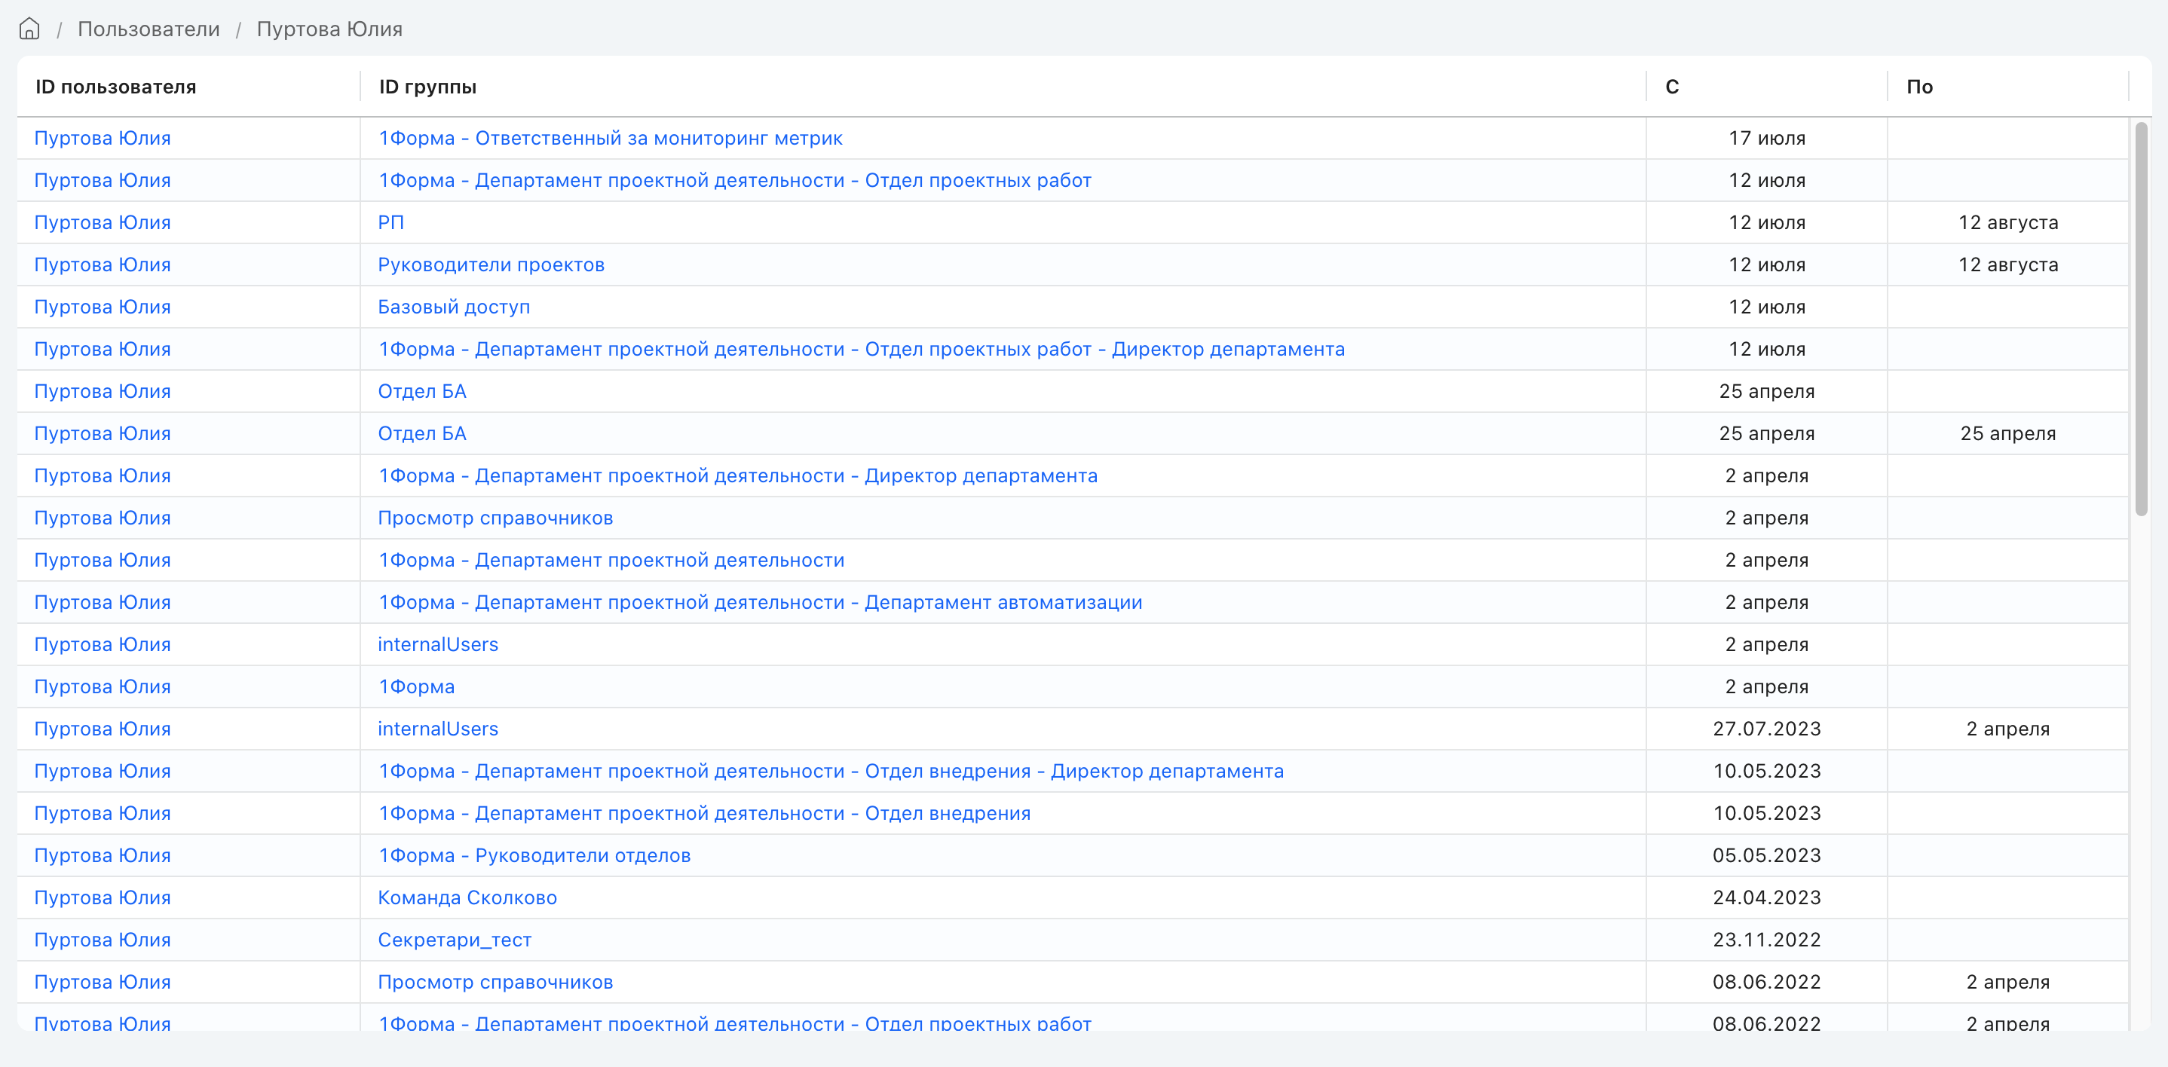Open the Руководители проектов group link
2168x1067 pixels.
(491, 264)
